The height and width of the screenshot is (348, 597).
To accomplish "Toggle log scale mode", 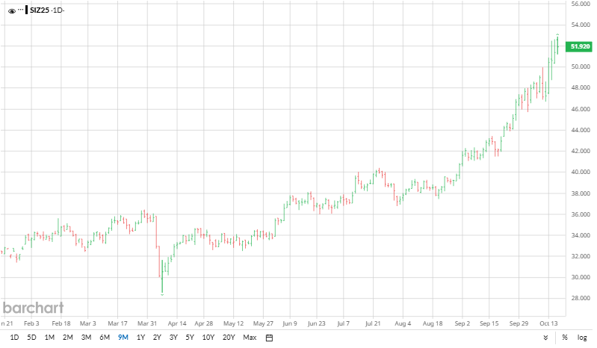I will pyautogui.click(x=582, y=338).
